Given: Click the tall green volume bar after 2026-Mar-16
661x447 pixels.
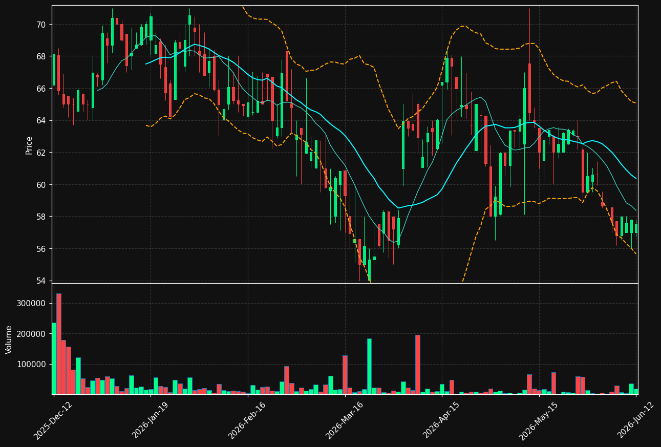Looking at the screenshot, I should (x=369, y=366).
